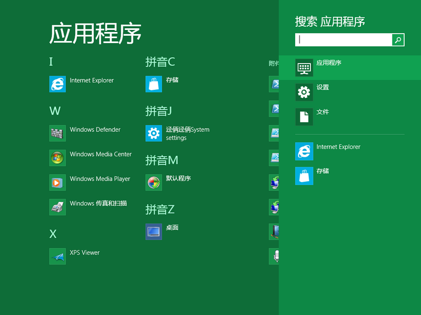The image size is (421, 315).
Task: Click the 拼音M group header
Action: pos(162,160)
